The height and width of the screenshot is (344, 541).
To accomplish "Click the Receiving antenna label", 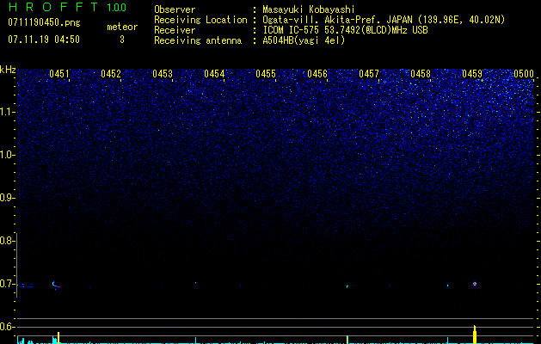I will 198,40.
